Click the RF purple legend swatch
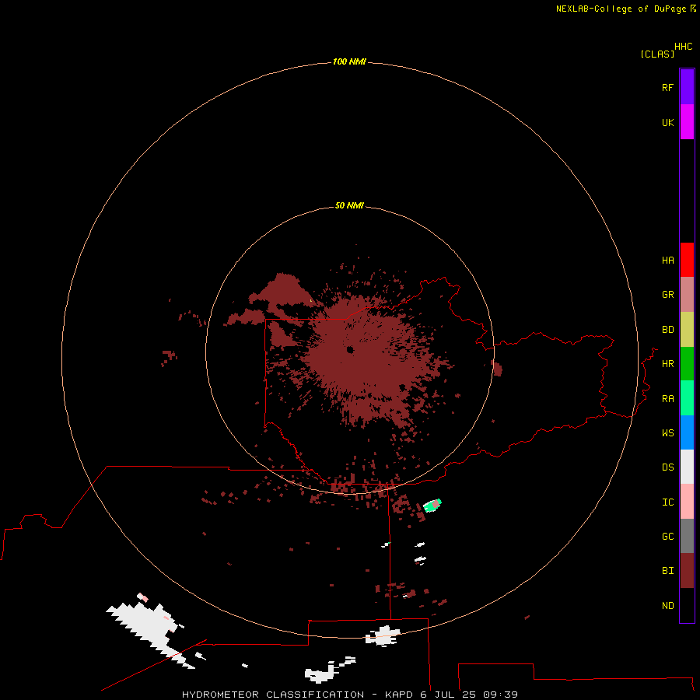 687,87
